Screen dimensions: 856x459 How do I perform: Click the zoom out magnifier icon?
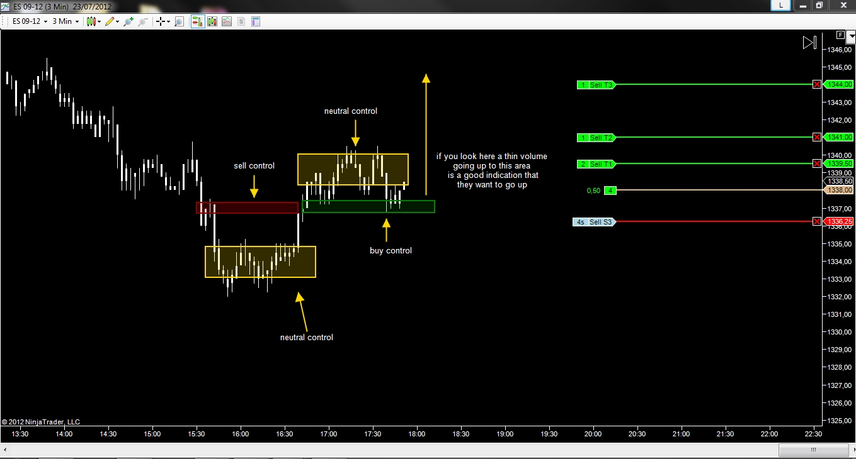pos(143,21)
